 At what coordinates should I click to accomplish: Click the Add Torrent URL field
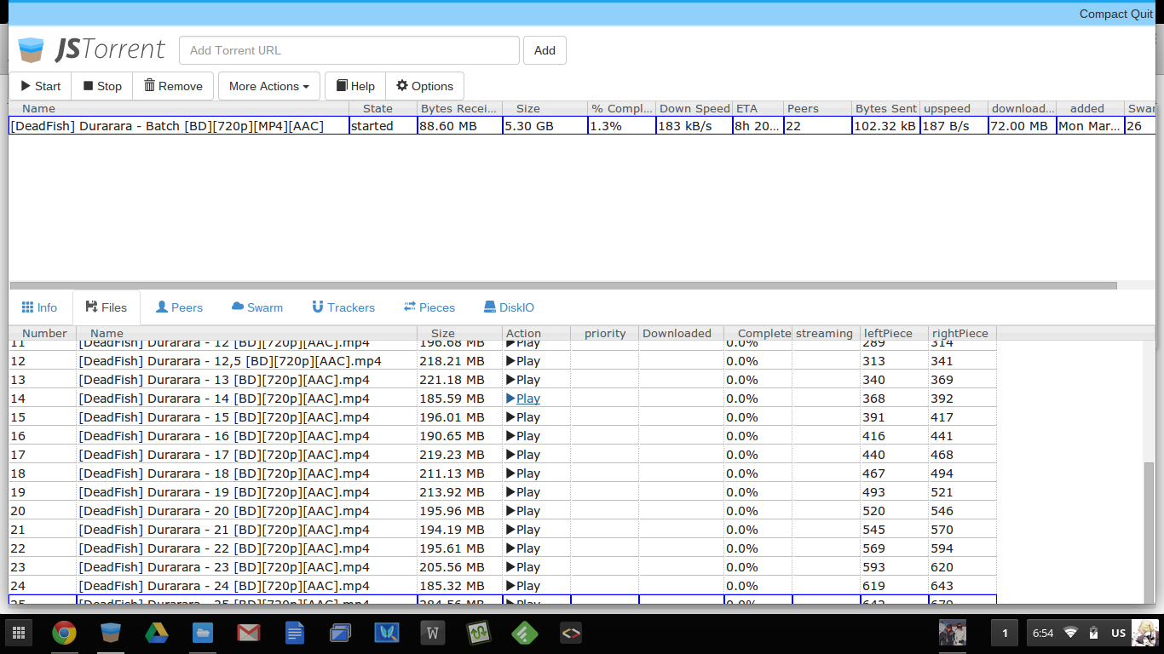pyautogui.click(x=349, y=50)
